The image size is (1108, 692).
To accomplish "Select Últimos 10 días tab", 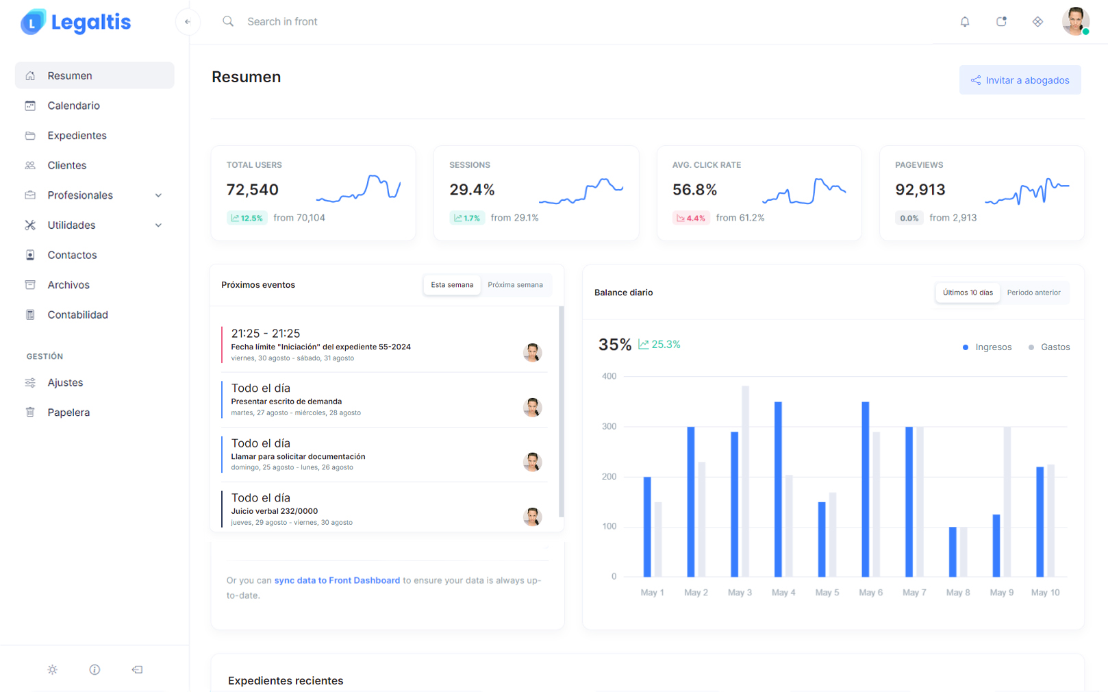I will 968,293.
